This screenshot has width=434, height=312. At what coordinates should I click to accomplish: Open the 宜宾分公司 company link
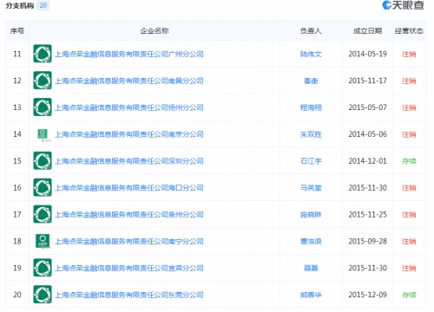129,268
